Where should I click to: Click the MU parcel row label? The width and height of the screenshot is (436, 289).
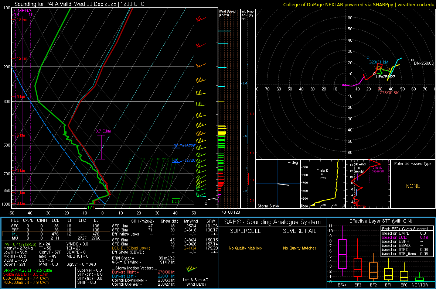15,238
